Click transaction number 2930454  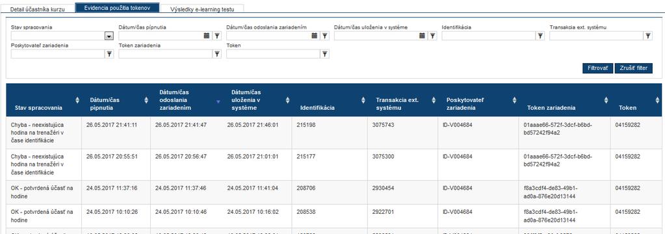tap(383, 188)
